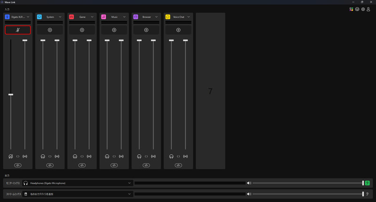Click the purple Browser channel icon

(136, 17)
